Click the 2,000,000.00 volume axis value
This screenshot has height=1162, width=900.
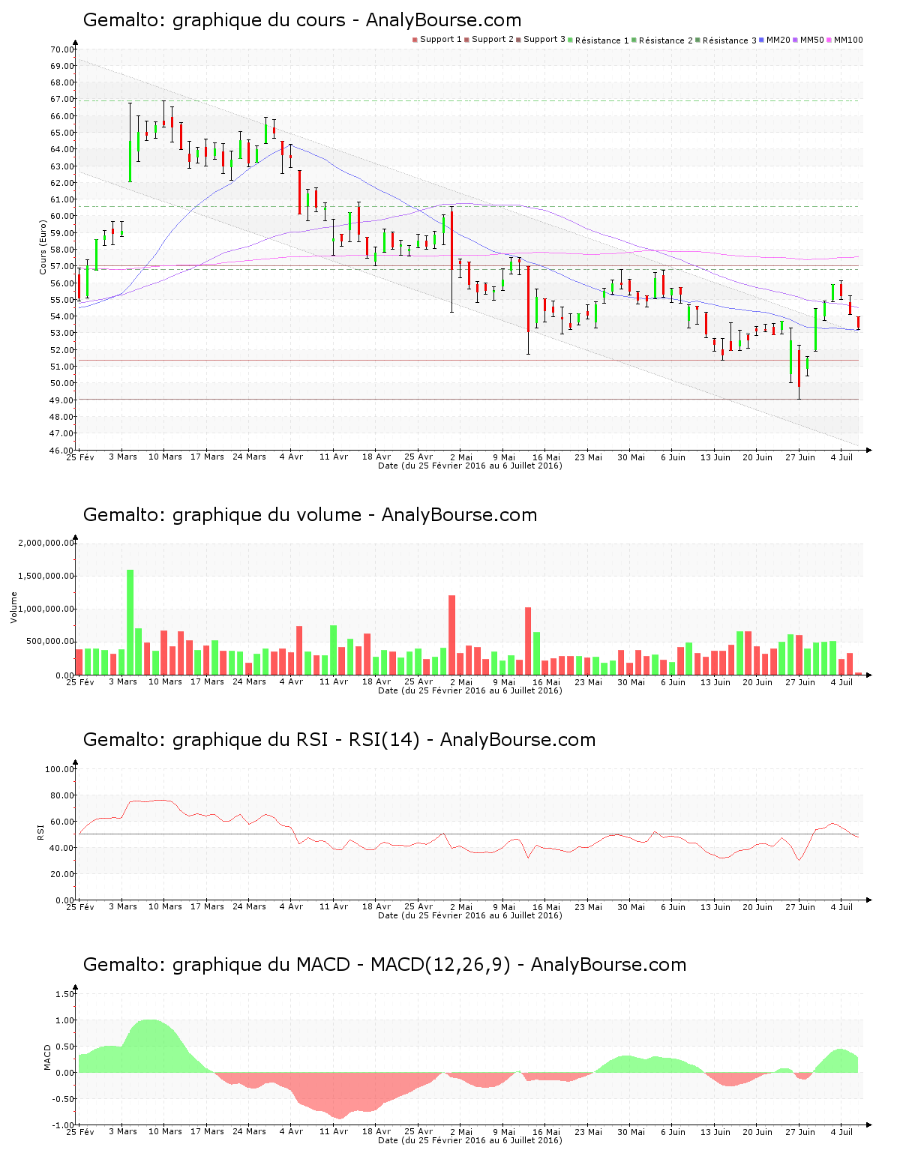[46, 543]
